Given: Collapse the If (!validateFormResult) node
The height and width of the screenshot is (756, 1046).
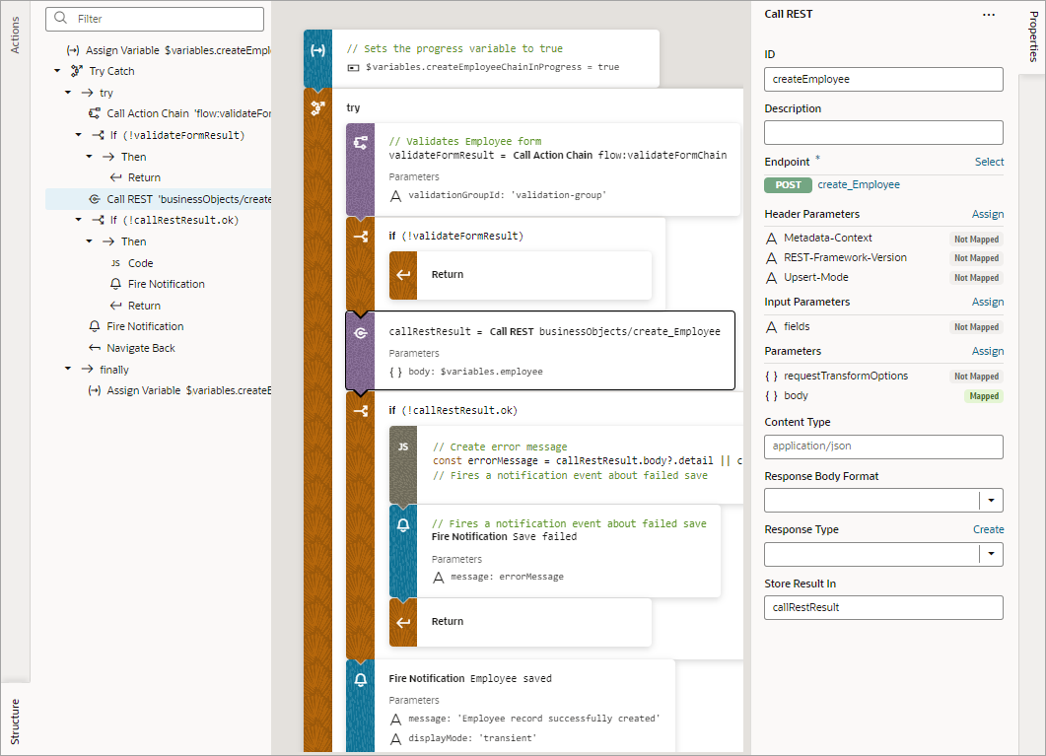Looking at the screenshot, I should point(79,135).
